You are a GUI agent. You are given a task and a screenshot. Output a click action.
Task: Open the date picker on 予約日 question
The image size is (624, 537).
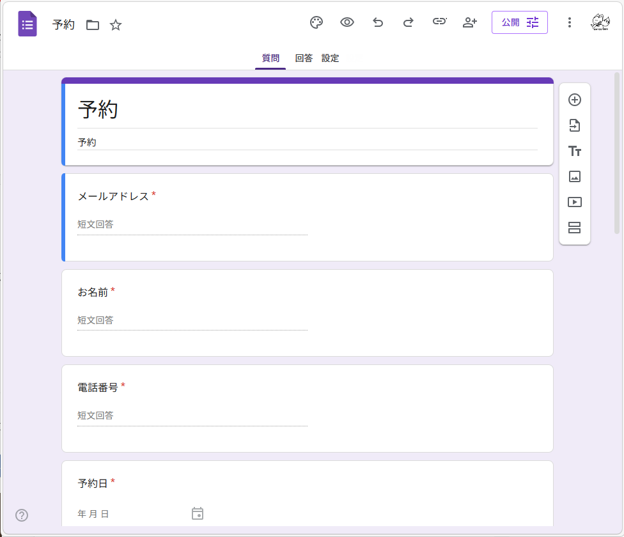pyautogui.click(x=198, y=513)
